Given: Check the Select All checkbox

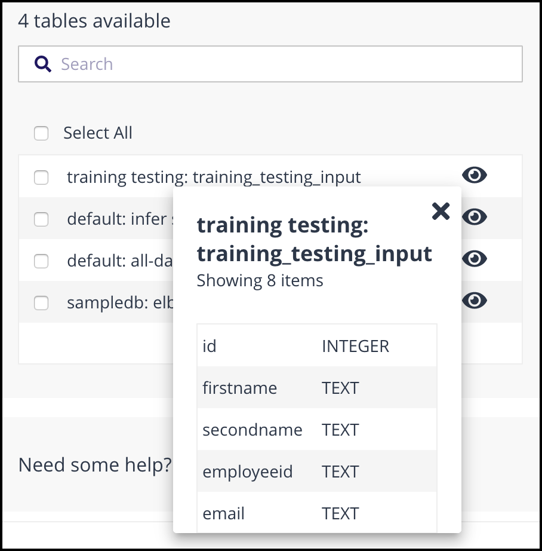Looking at the screenshot, I should pyautogui.click(x=41, y=133).
